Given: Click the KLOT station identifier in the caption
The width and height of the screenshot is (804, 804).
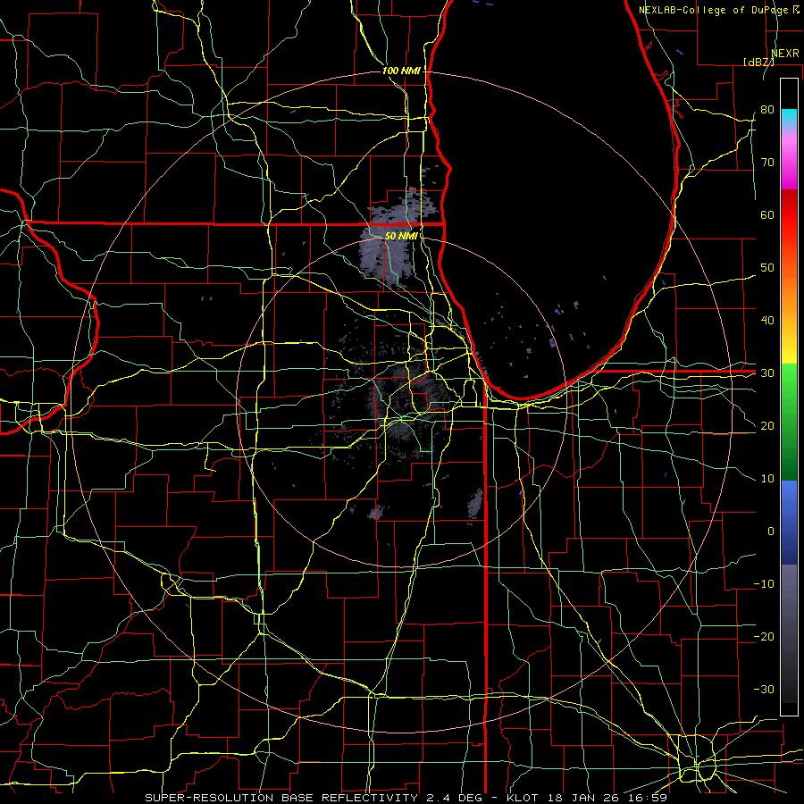Looking at the screenshot, I should pos(523,798).
